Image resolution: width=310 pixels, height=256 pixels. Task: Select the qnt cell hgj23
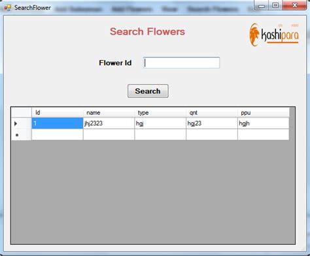[x=212, y=123]
